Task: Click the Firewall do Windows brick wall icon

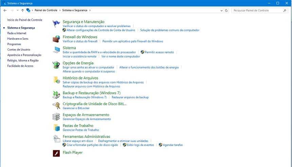Action: pos(56,39)
